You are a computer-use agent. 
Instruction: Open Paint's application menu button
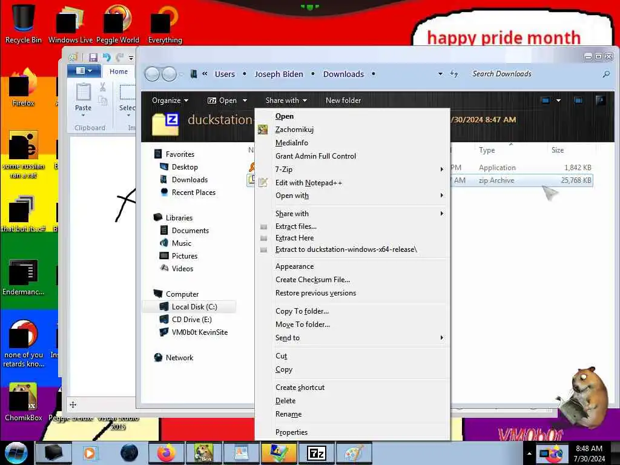point(84,71)
